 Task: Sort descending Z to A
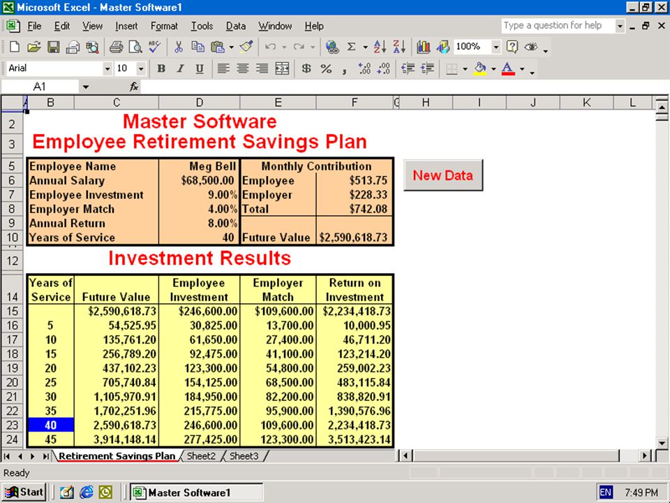coord(399,47)
